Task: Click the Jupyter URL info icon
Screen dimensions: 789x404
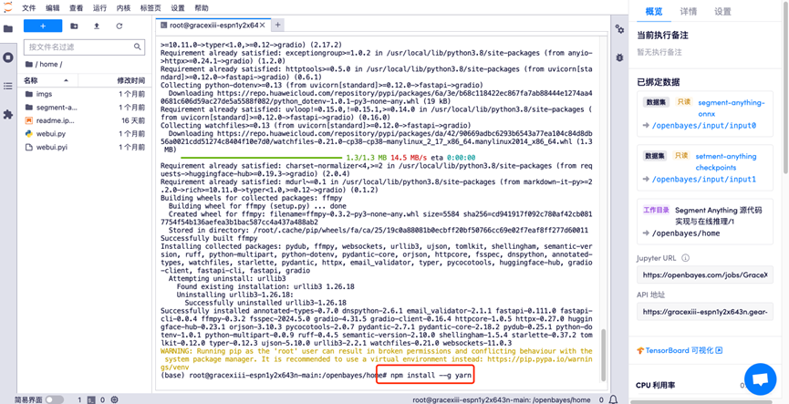Action: (x=685, y=258)
